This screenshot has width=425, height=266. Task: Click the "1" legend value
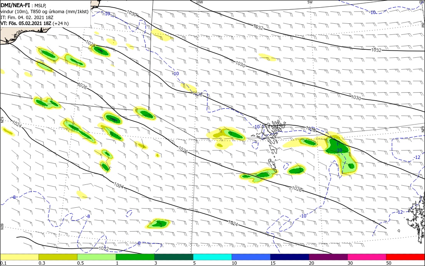[x=117, y=263]
